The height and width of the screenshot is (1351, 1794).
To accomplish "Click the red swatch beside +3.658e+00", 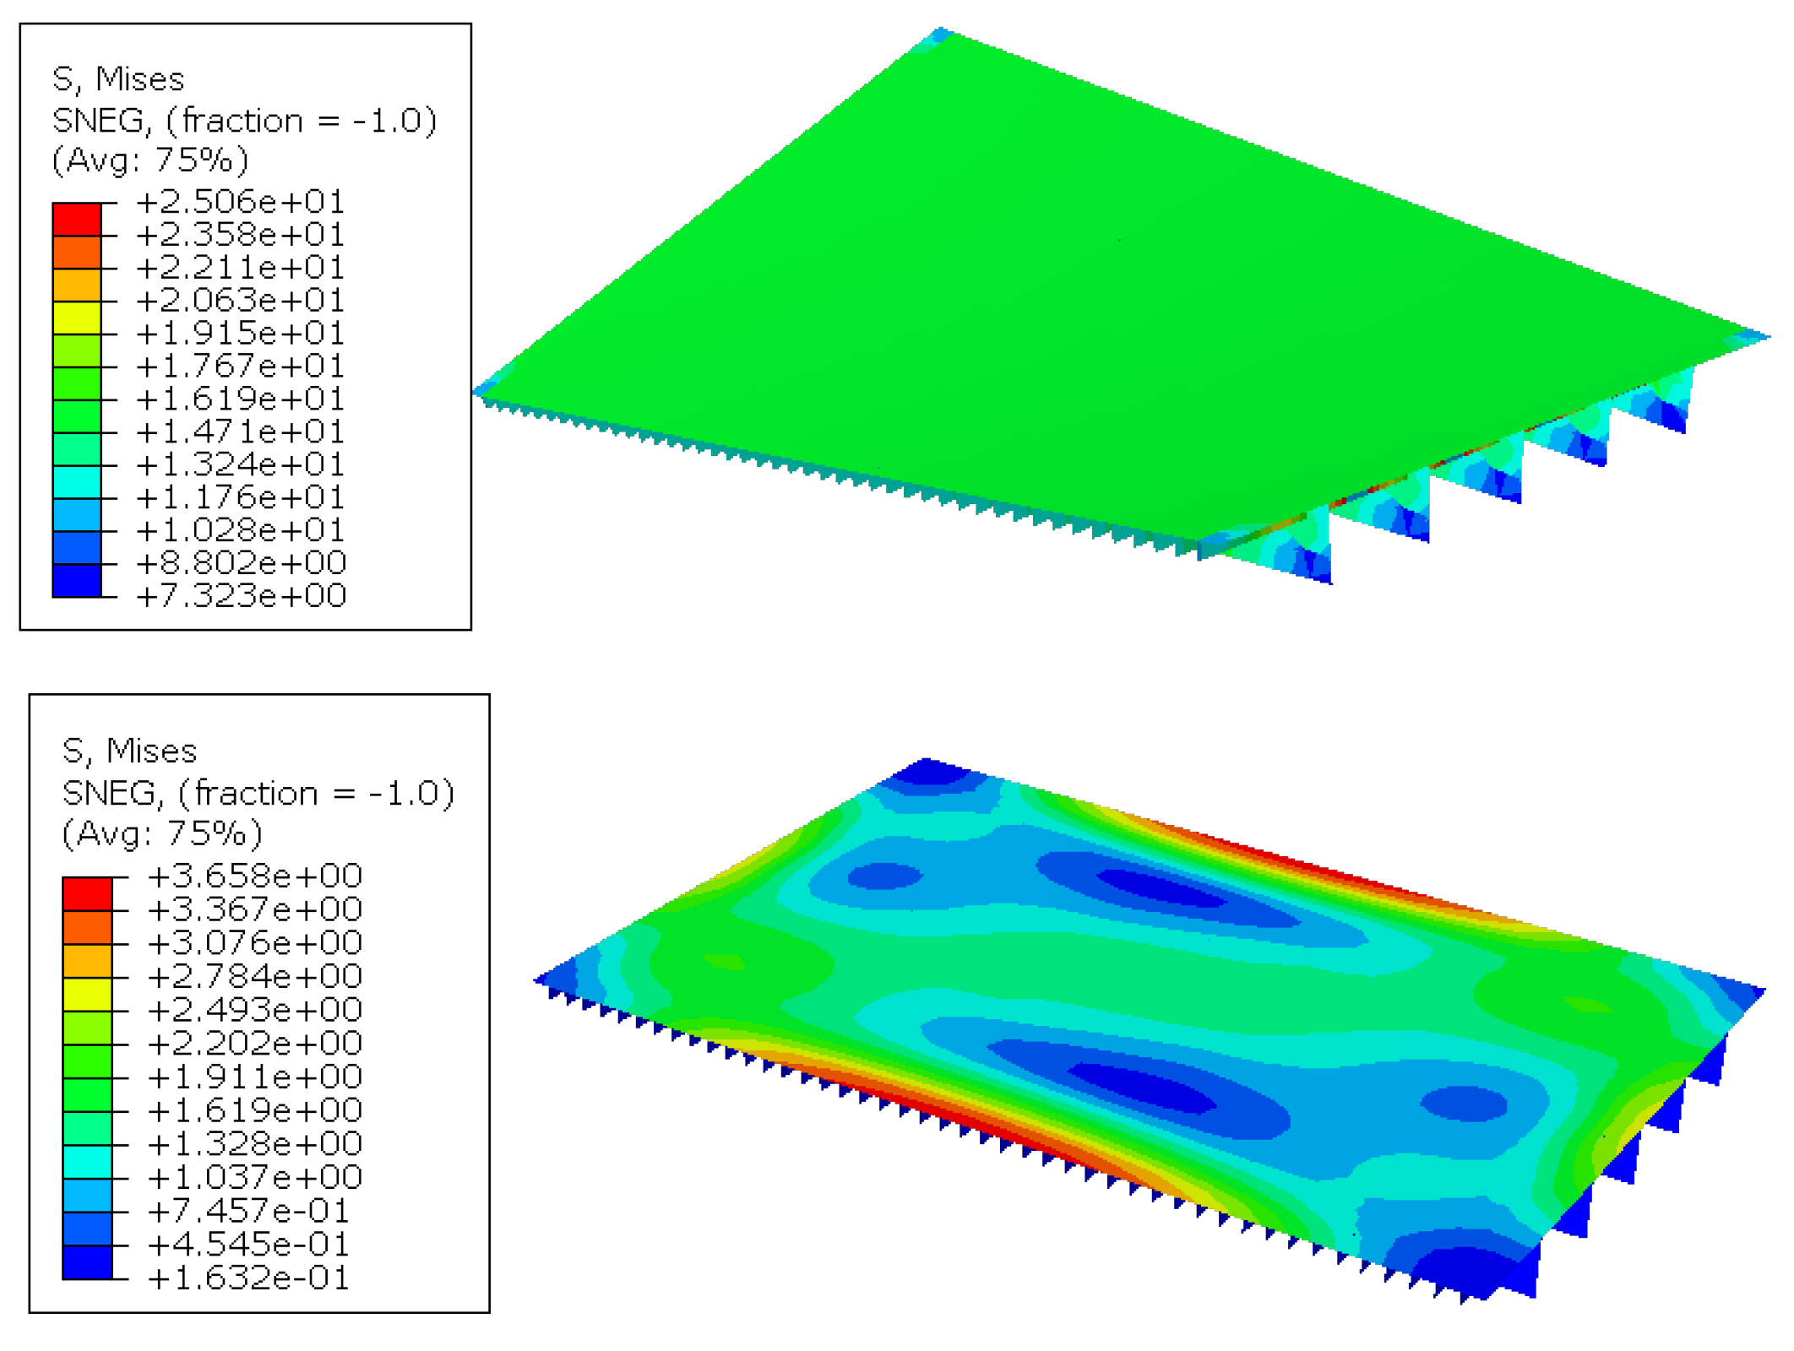I will coord(87,894).
